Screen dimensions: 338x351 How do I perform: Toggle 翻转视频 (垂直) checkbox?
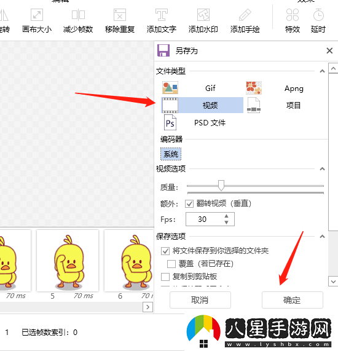click(x=189, y=203)
